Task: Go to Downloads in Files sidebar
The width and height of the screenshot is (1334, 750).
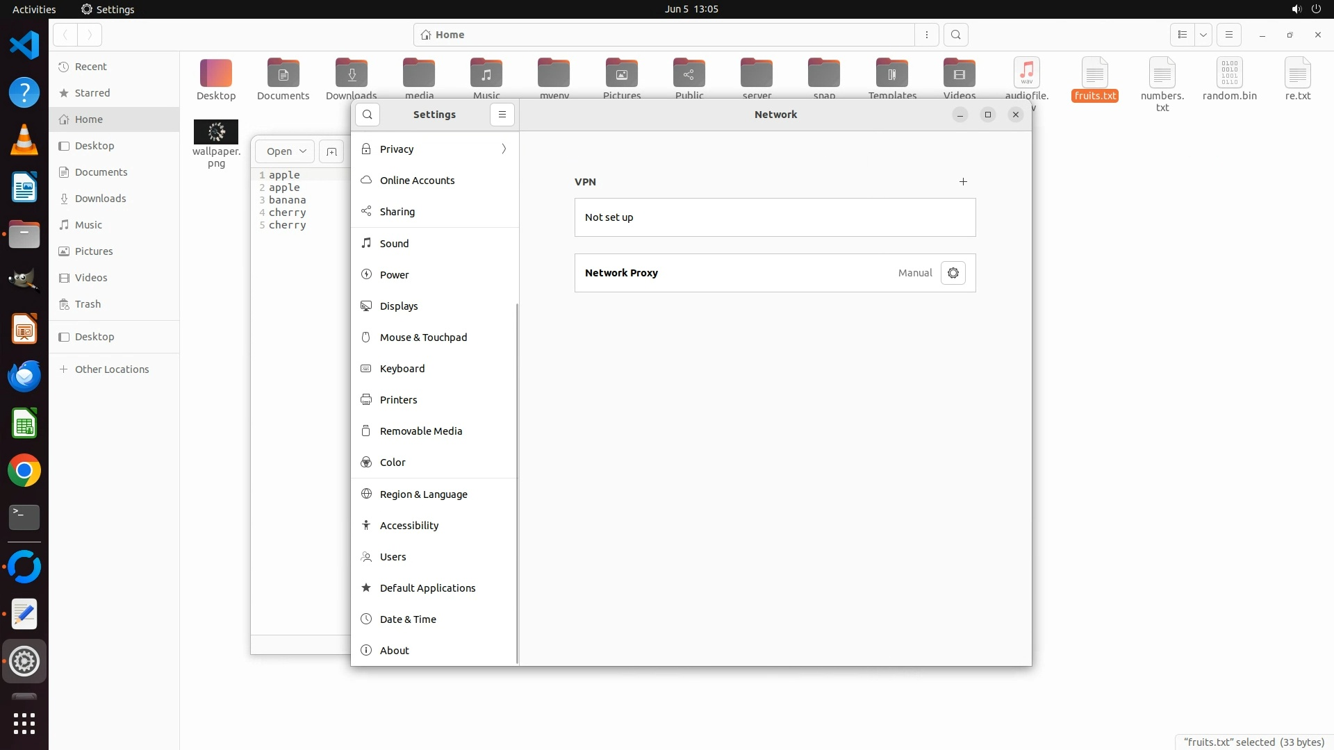Action: (x=100, y=199)
